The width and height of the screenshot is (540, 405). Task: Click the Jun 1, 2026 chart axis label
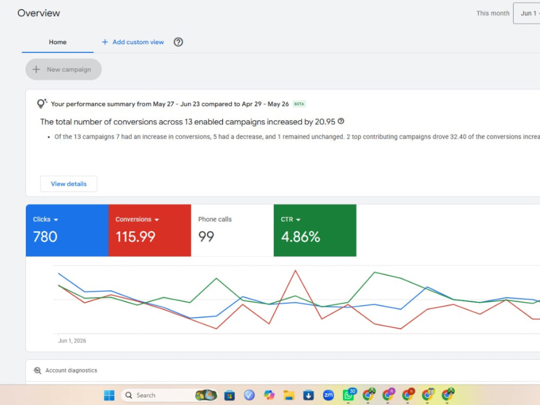72,341
